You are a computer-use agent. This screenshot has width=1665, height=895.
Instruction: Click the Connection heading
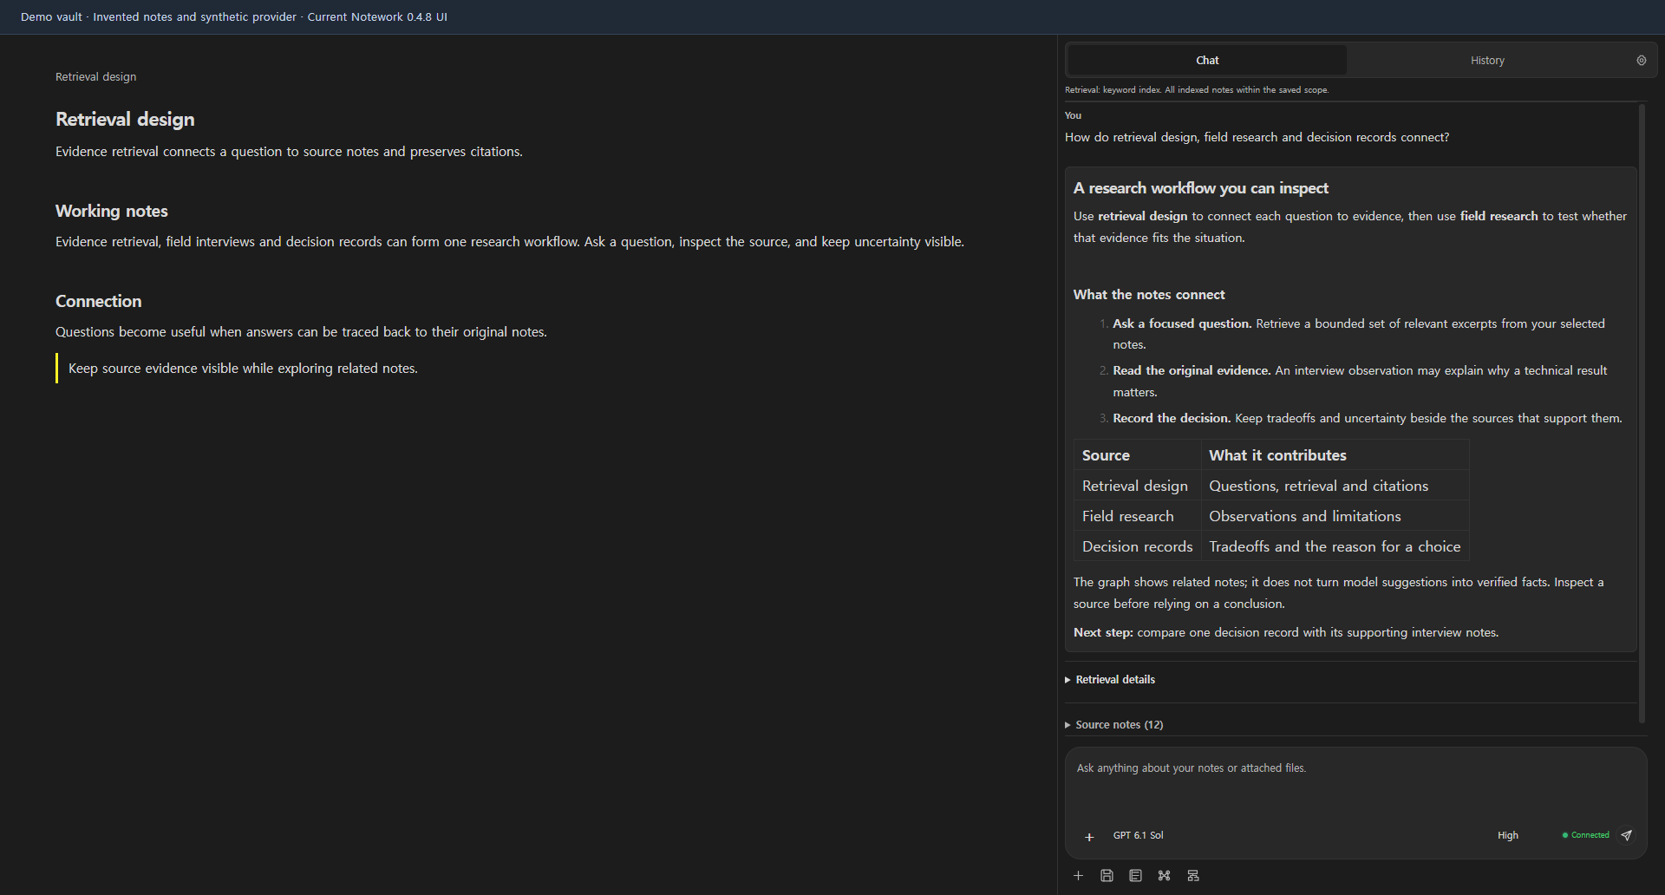[x=98, y=301]
